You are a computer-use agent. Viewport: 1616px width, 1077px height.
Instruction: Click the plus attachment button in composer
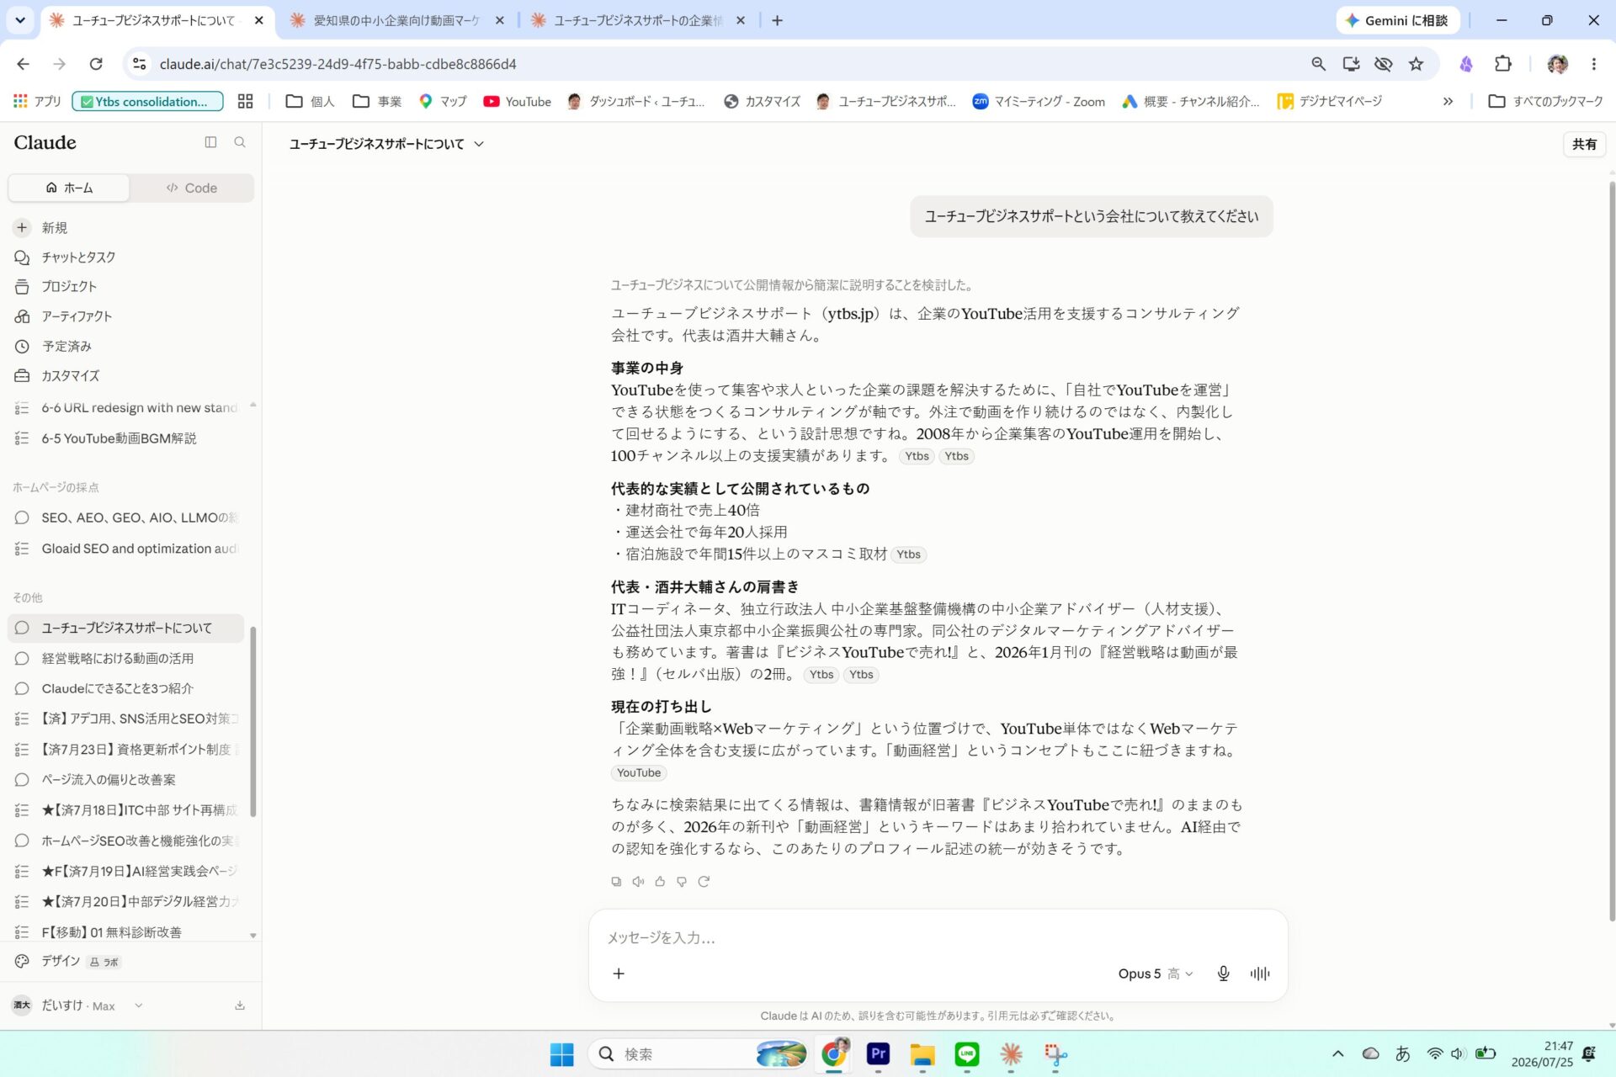[619, 974]
